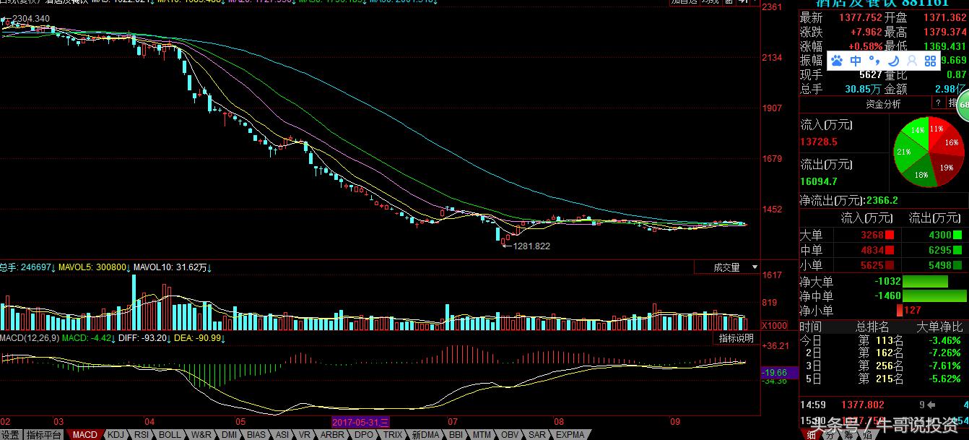Switch to the 新DMA indicator tab
Screen dimensions: 969x440
click(425, 434)
